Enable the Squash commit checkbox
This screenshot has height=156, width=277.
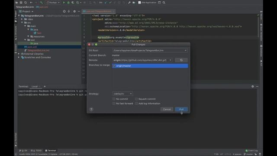click(136, 99)
